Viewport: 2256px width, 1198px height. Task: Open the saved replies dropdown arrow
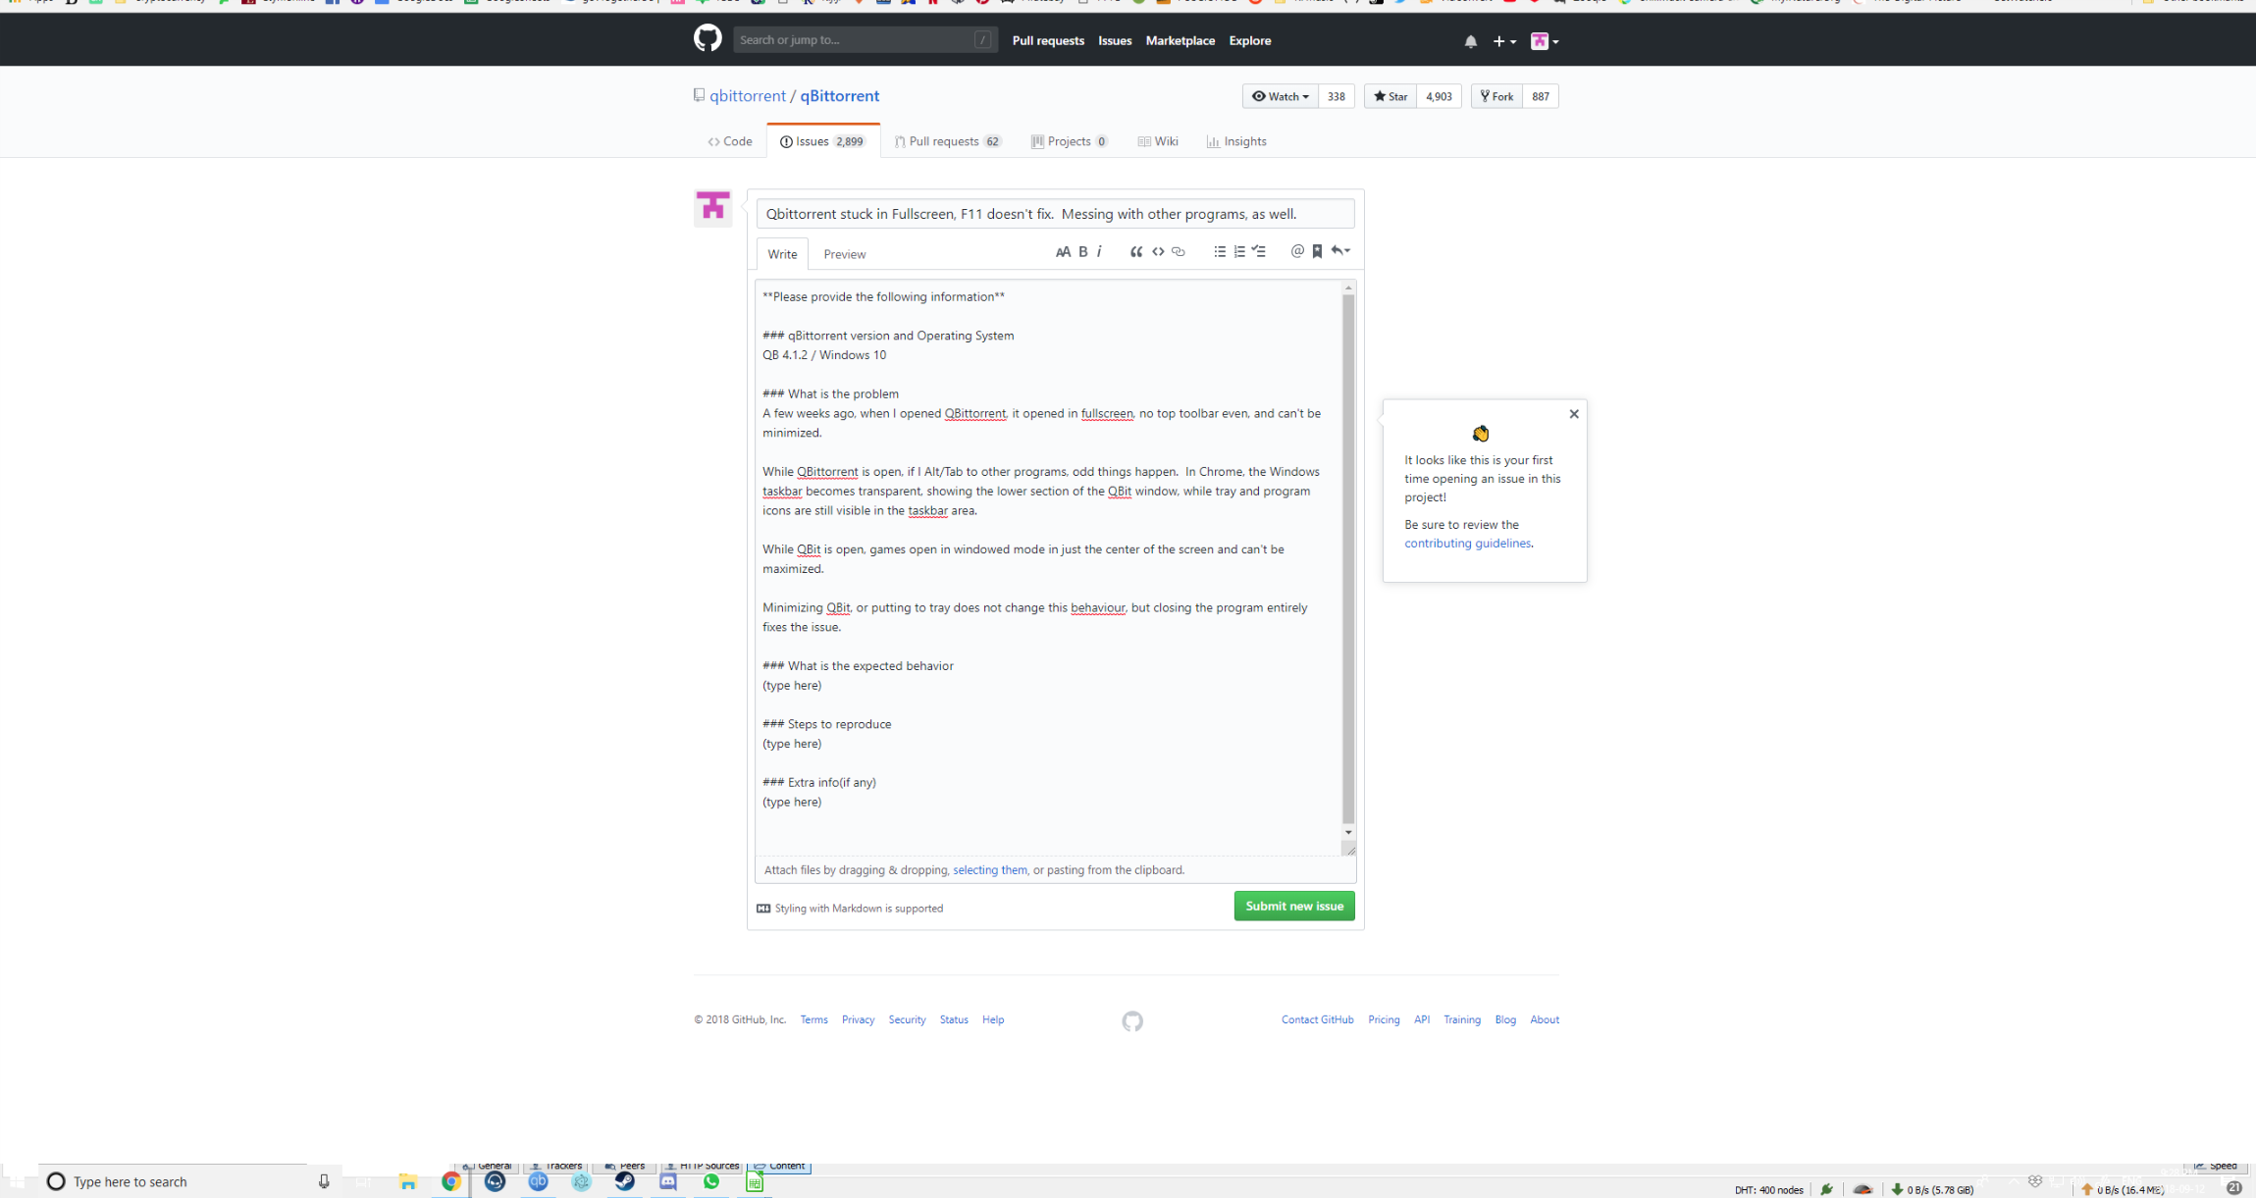(1340, 251)
